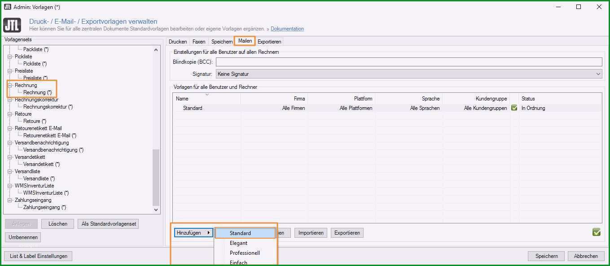Image resolution: width=610 pixels, height=266 pixels.
Task: Click the In Ordnung status cell
Action: click(x=533, y=108)
